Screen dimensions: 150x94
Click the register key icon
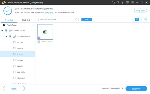(x=118, y=2)
